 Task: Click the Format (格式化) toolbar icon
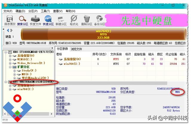[x=74, y=21]
